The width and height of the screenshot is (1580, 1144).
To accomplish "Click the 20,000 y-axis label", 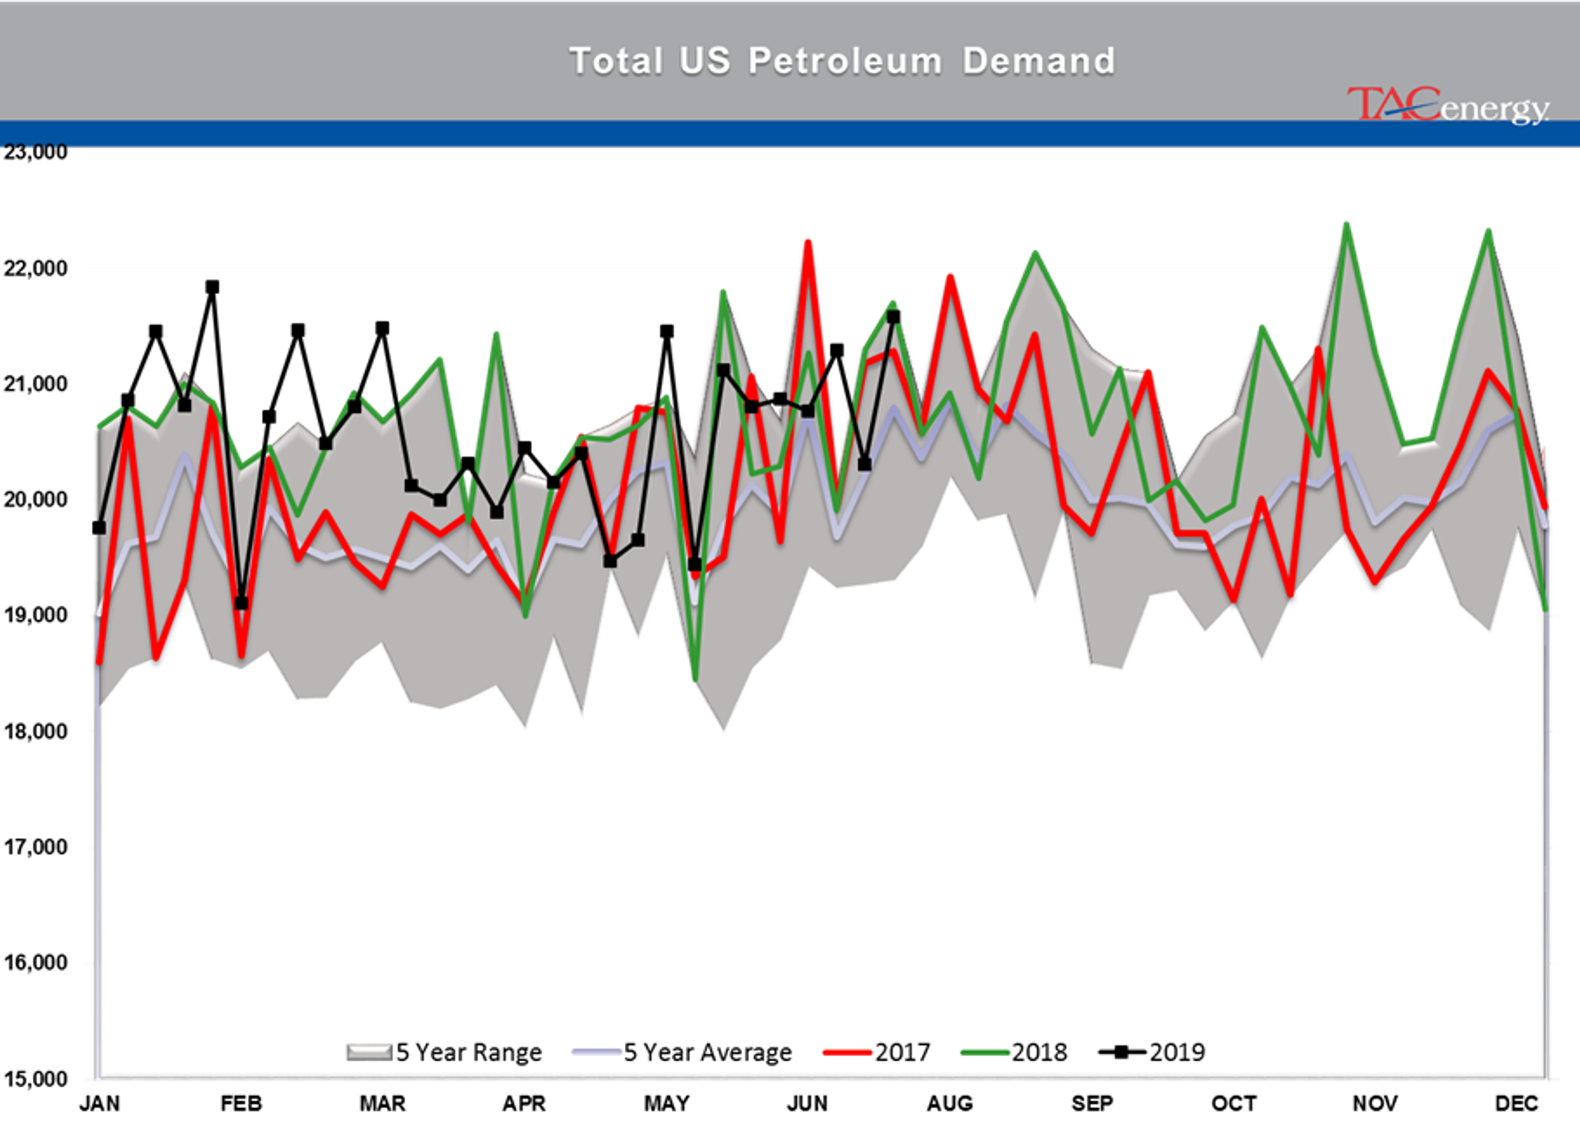I will 35,499.
